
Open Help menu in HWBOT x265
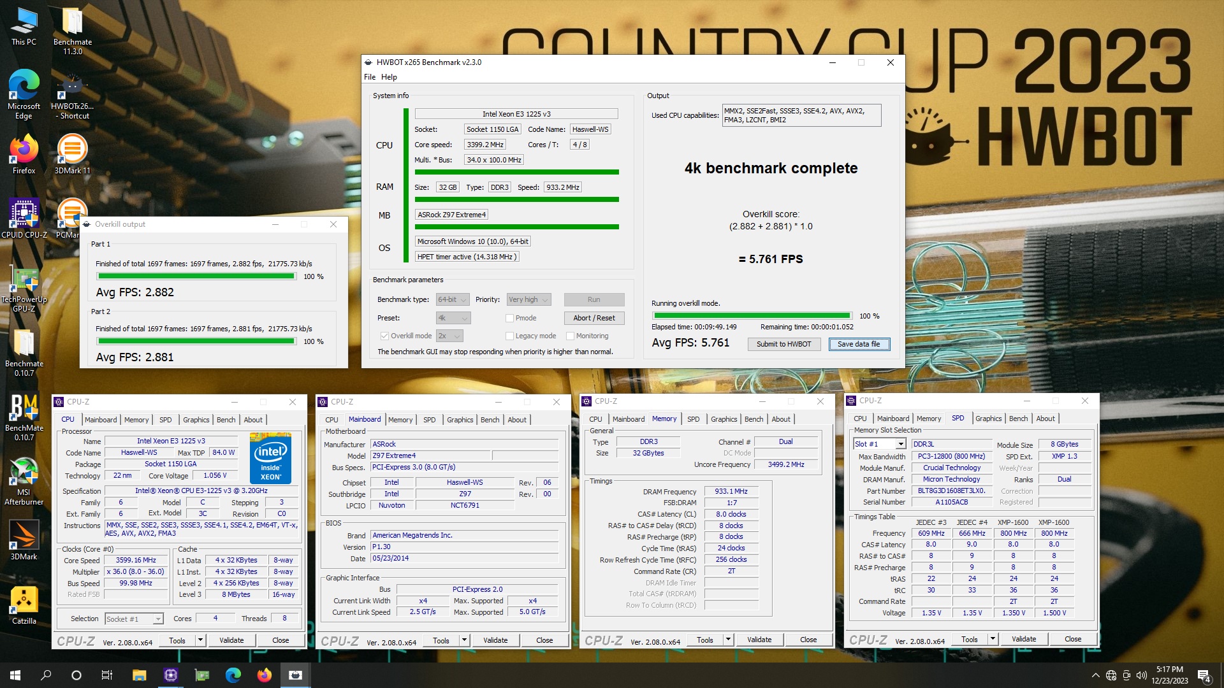point(389,77)
